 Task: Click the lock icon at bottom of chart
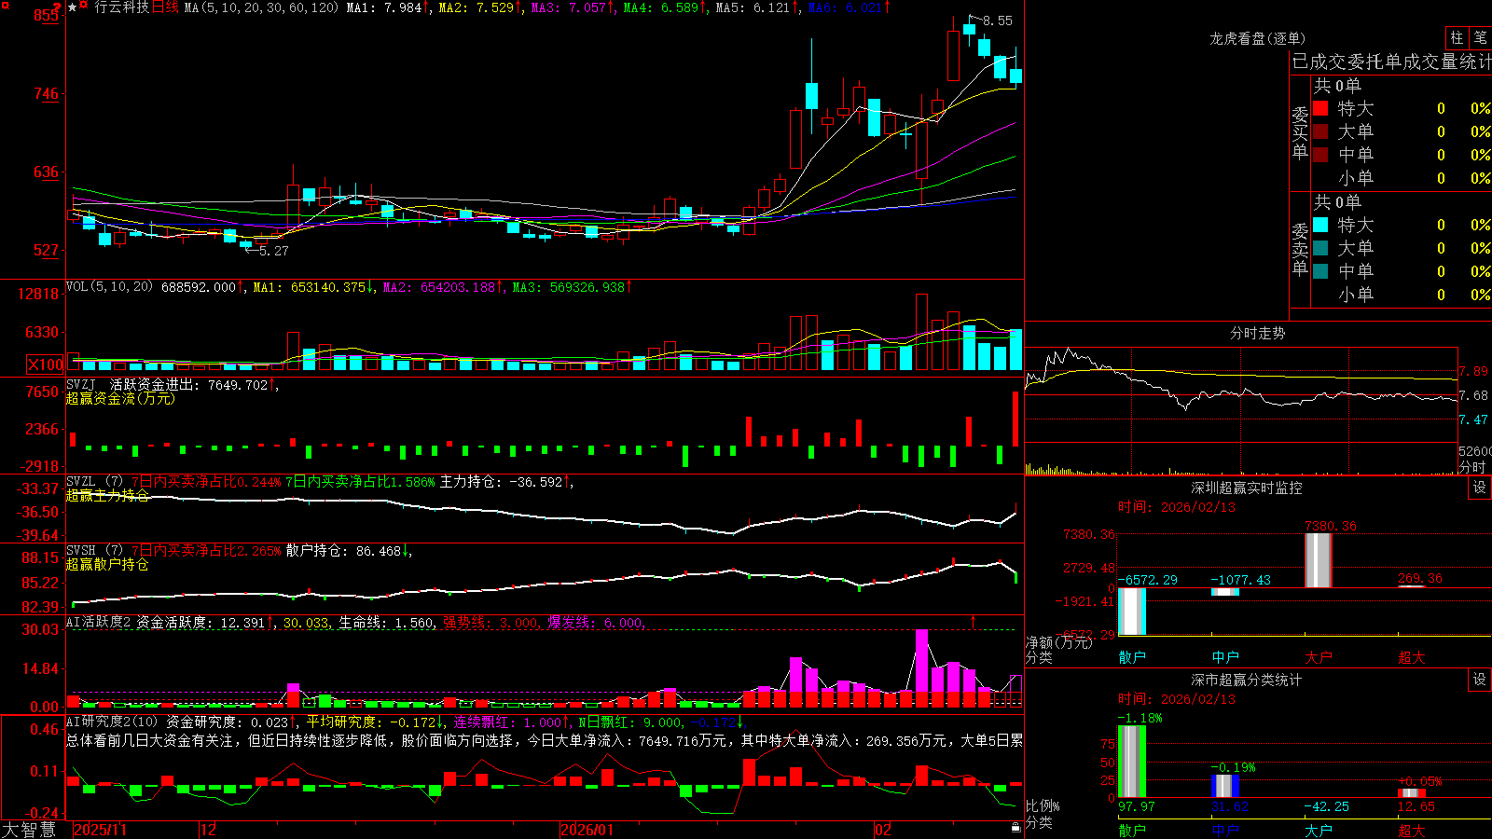coord(1015,827)
